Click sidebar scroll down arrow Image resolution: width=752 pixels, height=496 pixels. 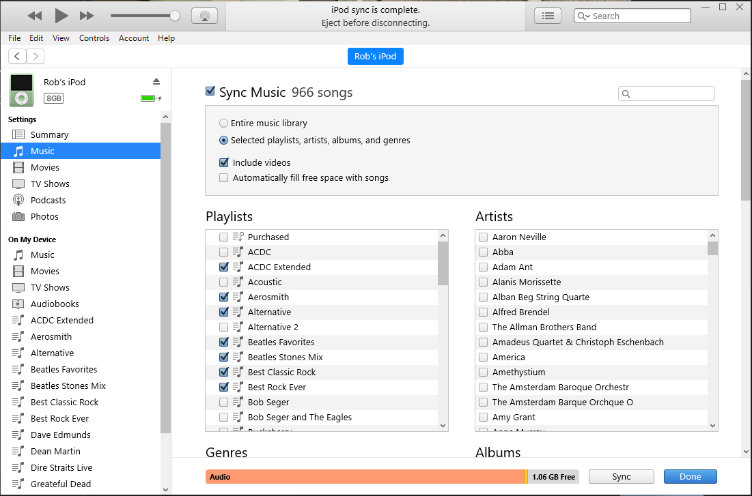165,490
